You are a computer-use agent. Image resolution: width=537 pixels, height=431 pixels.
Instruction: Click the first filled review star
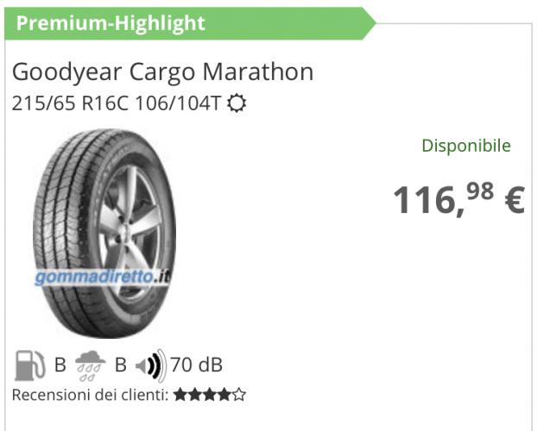(179, 396)
